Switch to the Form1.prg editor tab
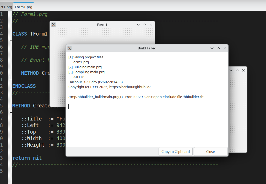The height and width of the screenshot is (184, 266). click(24, 7)
